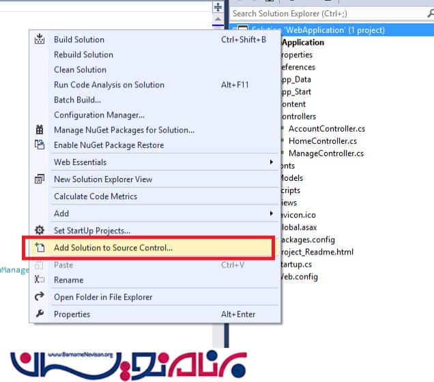
Task: Click the editor split-window handle icon
Action: (218, 7)
